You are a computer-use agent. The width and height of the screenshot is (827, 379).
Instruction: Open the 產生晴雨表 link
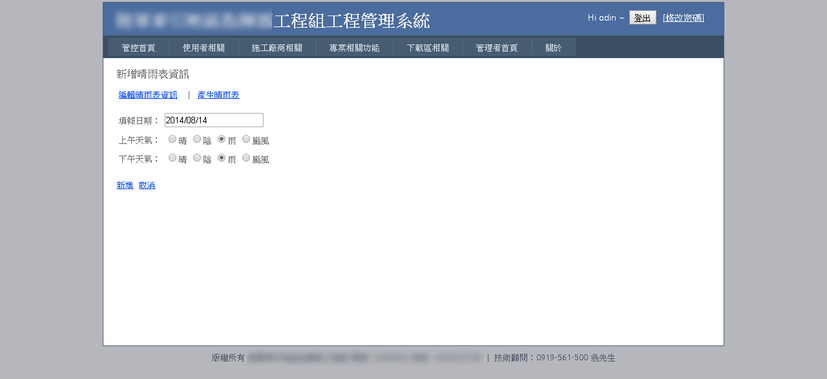click(218, 95)
